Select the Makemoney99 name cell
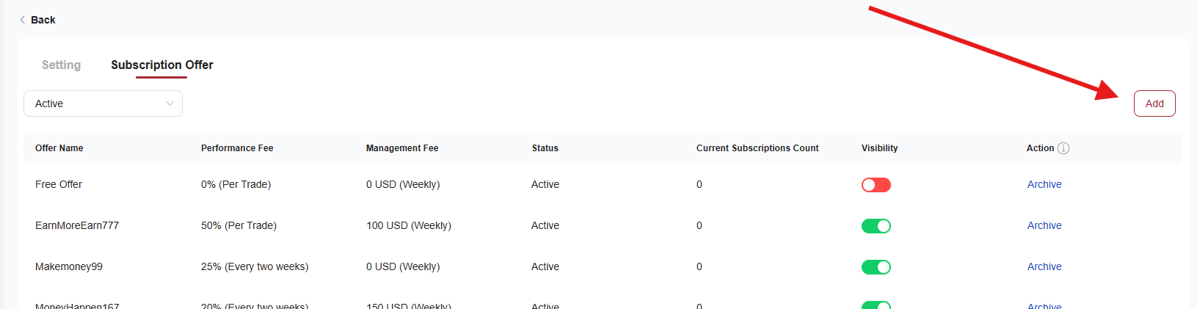This screenshot has height=309, width=1197. pyautogui.click(x=69, y=266)
